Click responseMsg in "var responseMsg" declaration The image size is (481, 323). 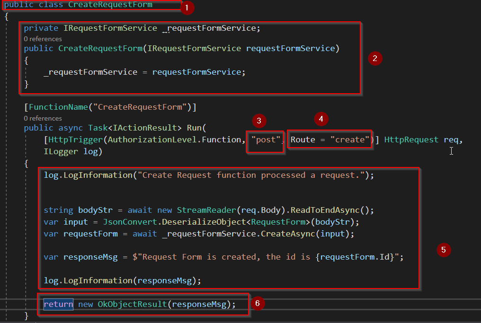(x=90, y=257)
